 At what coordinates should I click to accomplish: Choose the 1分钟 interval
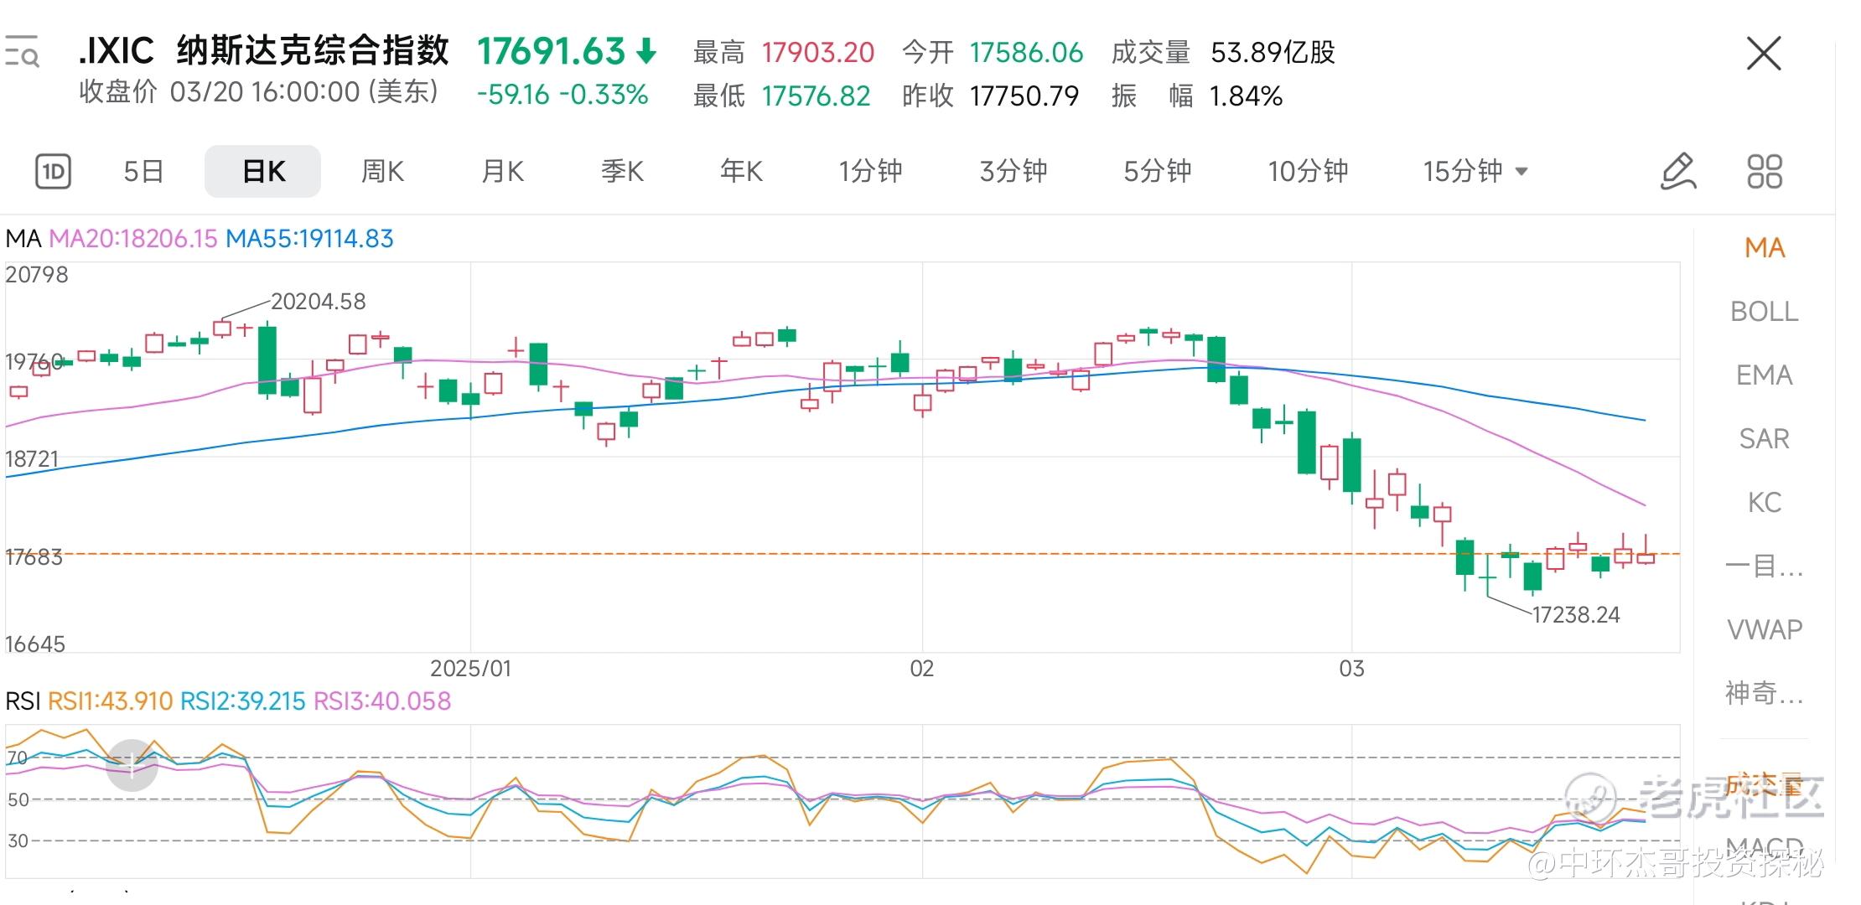coord(870,172)
